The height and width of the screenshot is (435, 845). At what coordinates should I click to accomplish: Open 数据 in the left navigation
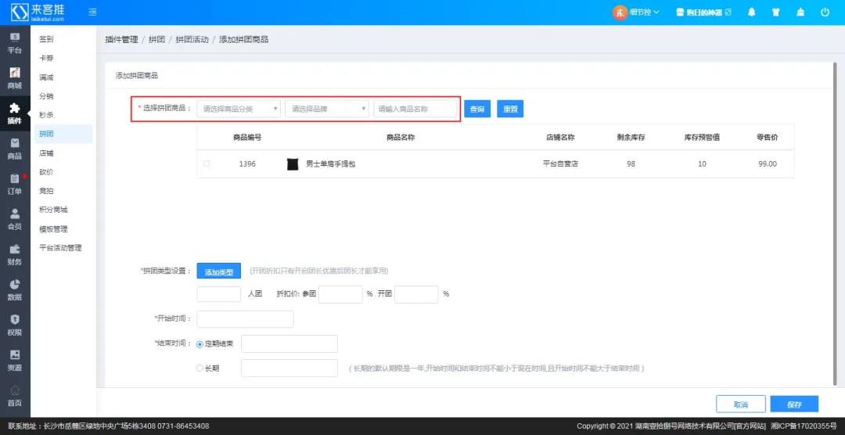15,289
